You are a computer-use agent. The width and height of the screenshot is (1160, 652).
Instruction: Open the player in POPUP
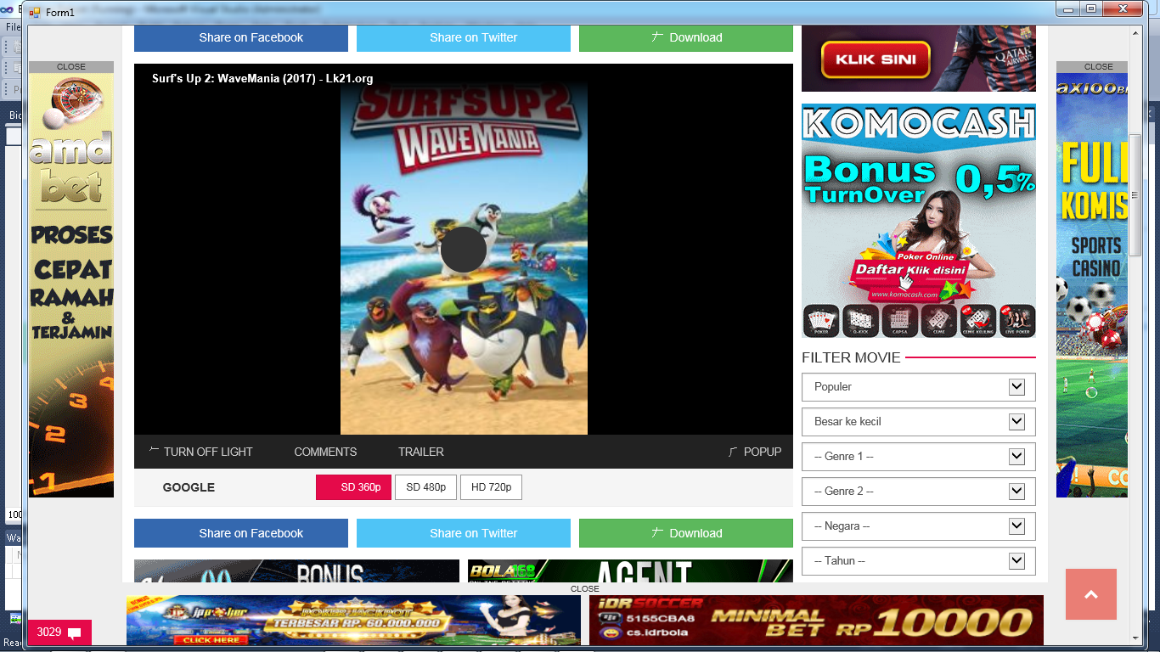755,452
